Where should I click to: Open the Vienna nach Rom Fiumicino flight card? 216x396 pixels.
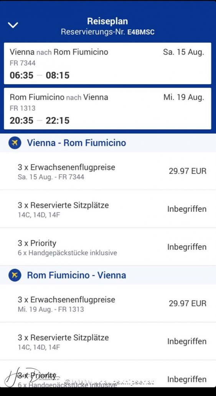click(x=108, y=63)
